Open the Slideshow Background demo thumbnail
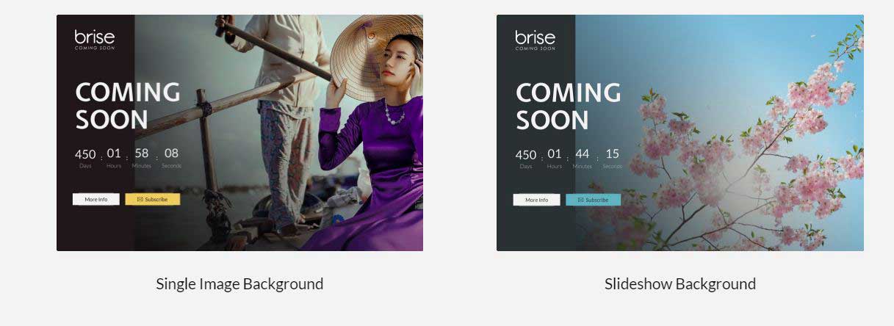Viewport: 894px width, 326px height. coord(680,133)
